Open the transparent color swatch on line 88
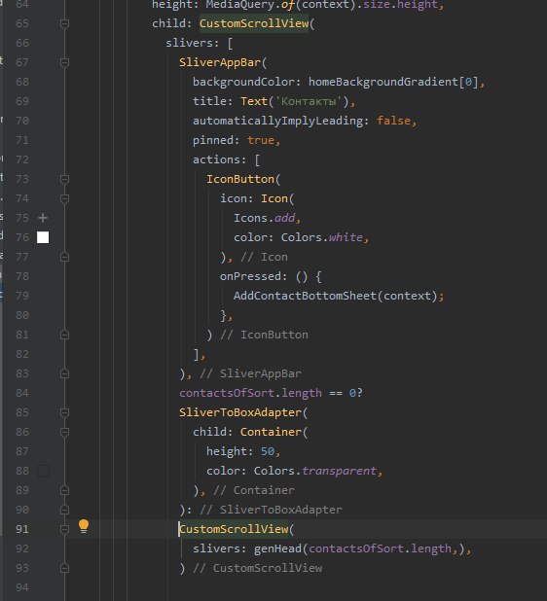This screenshot has height=601, width=547. pyautogui.click(x=44, y=471)
